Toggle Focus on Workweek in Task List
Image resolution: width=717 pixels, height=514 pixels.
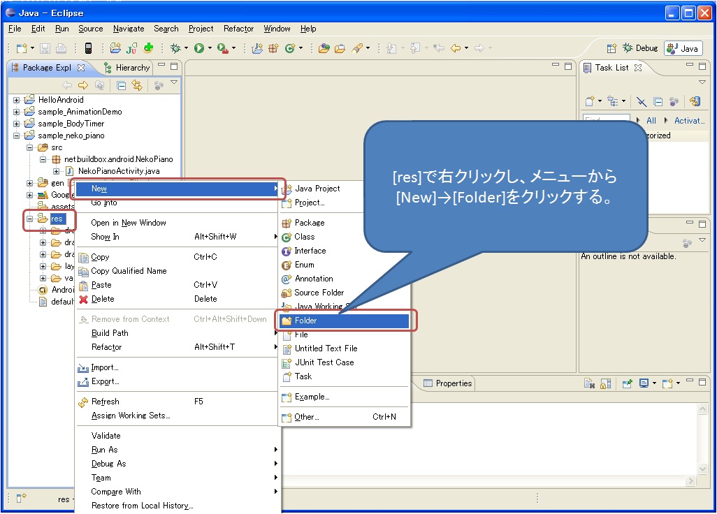click(674, 101)
